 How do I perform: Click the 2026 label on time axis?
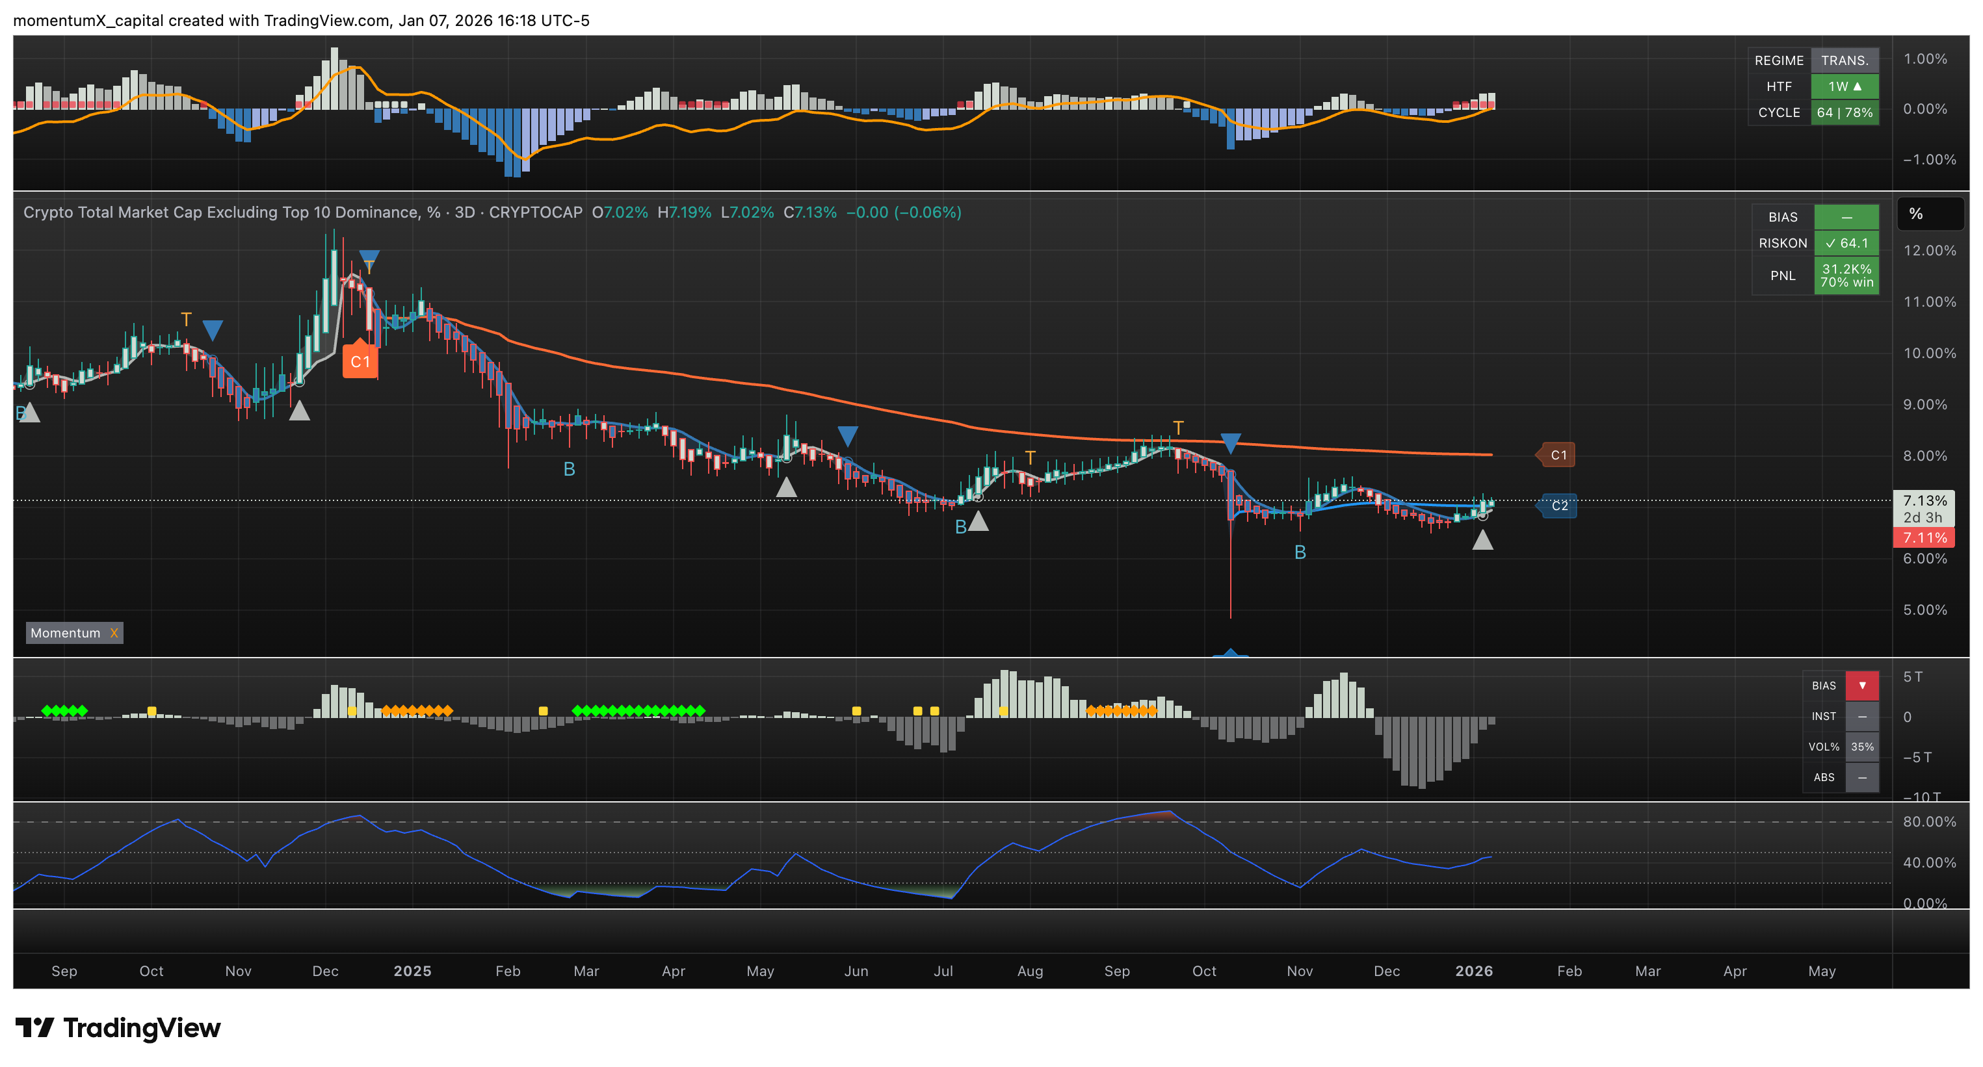[1473, 971]
